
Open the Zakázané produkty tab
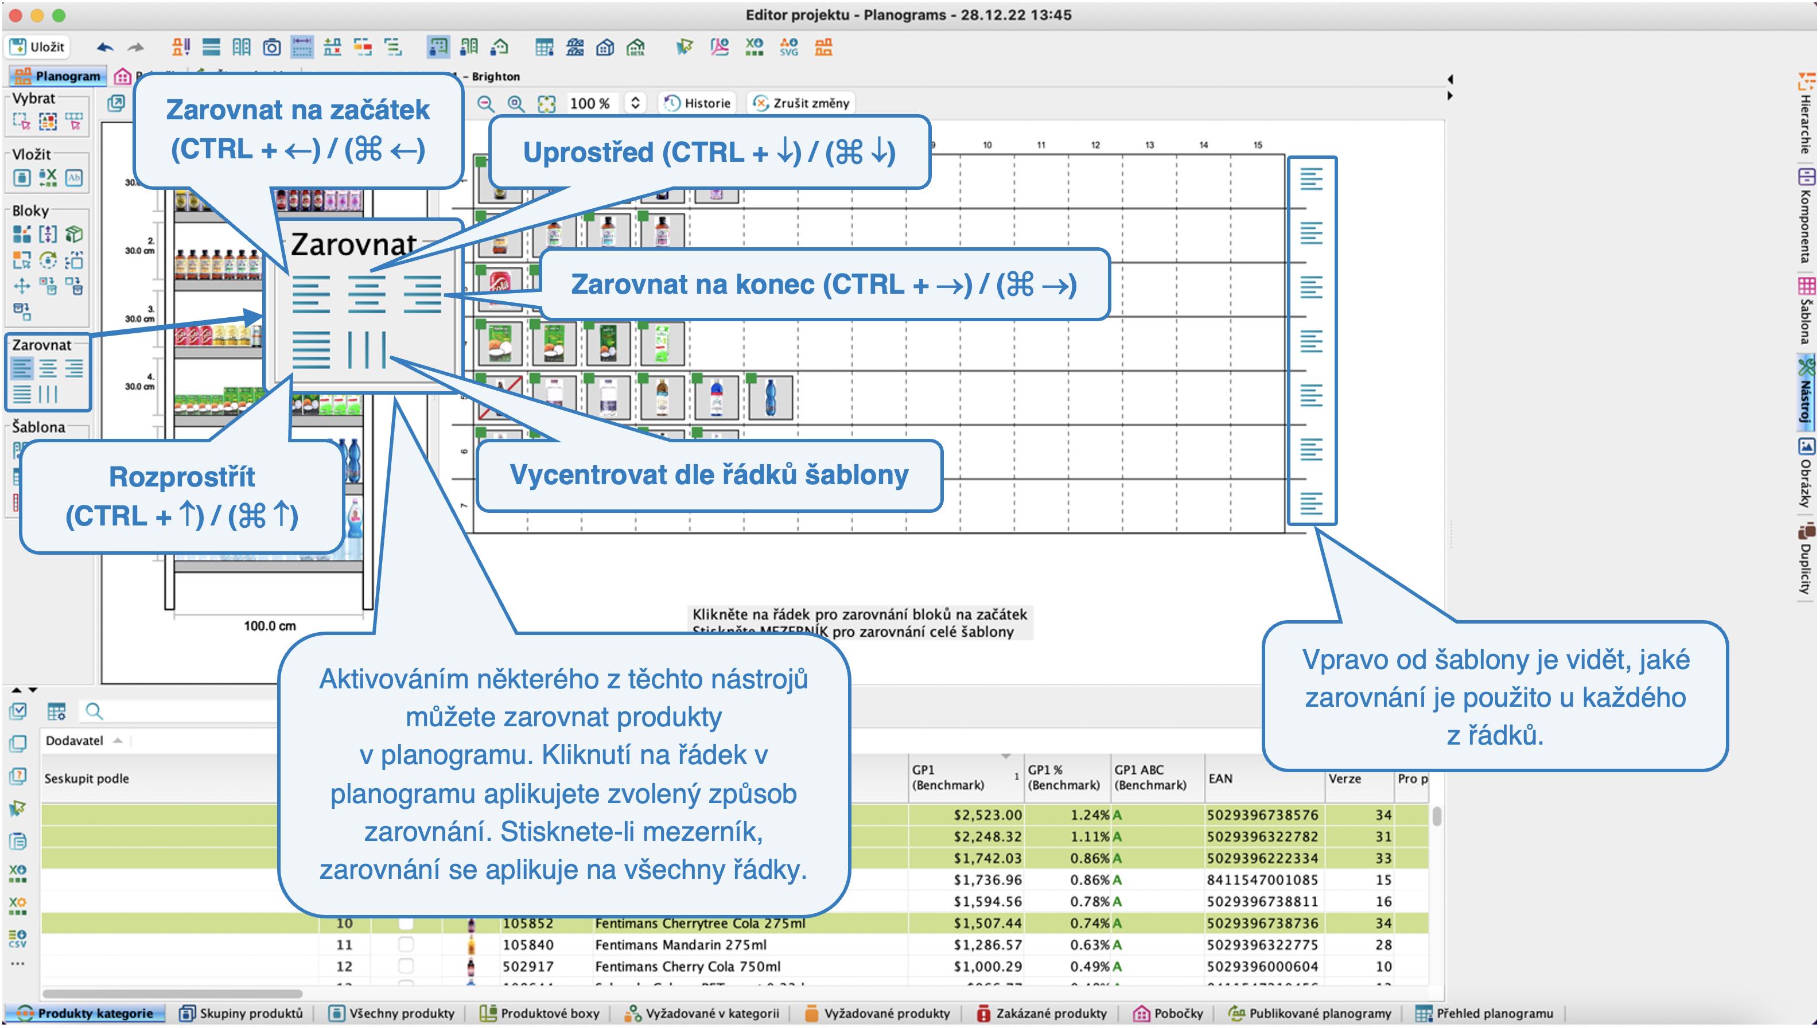coord(1041,1013)
